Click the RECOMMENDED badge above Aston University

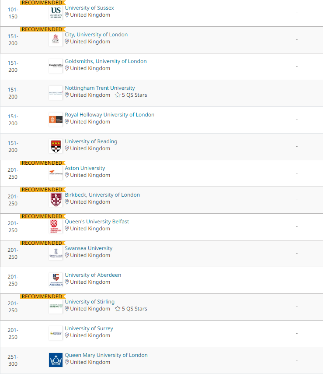click(42, 163)
